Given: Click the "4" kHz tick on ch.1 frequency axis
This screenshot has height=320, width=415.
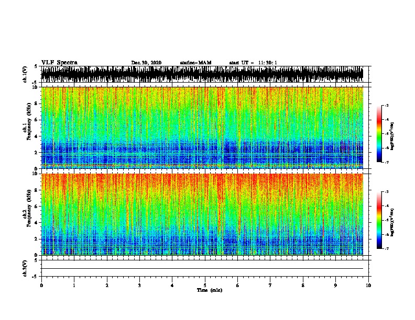Looking at the screenshot, I should click(x=36, y=136).
